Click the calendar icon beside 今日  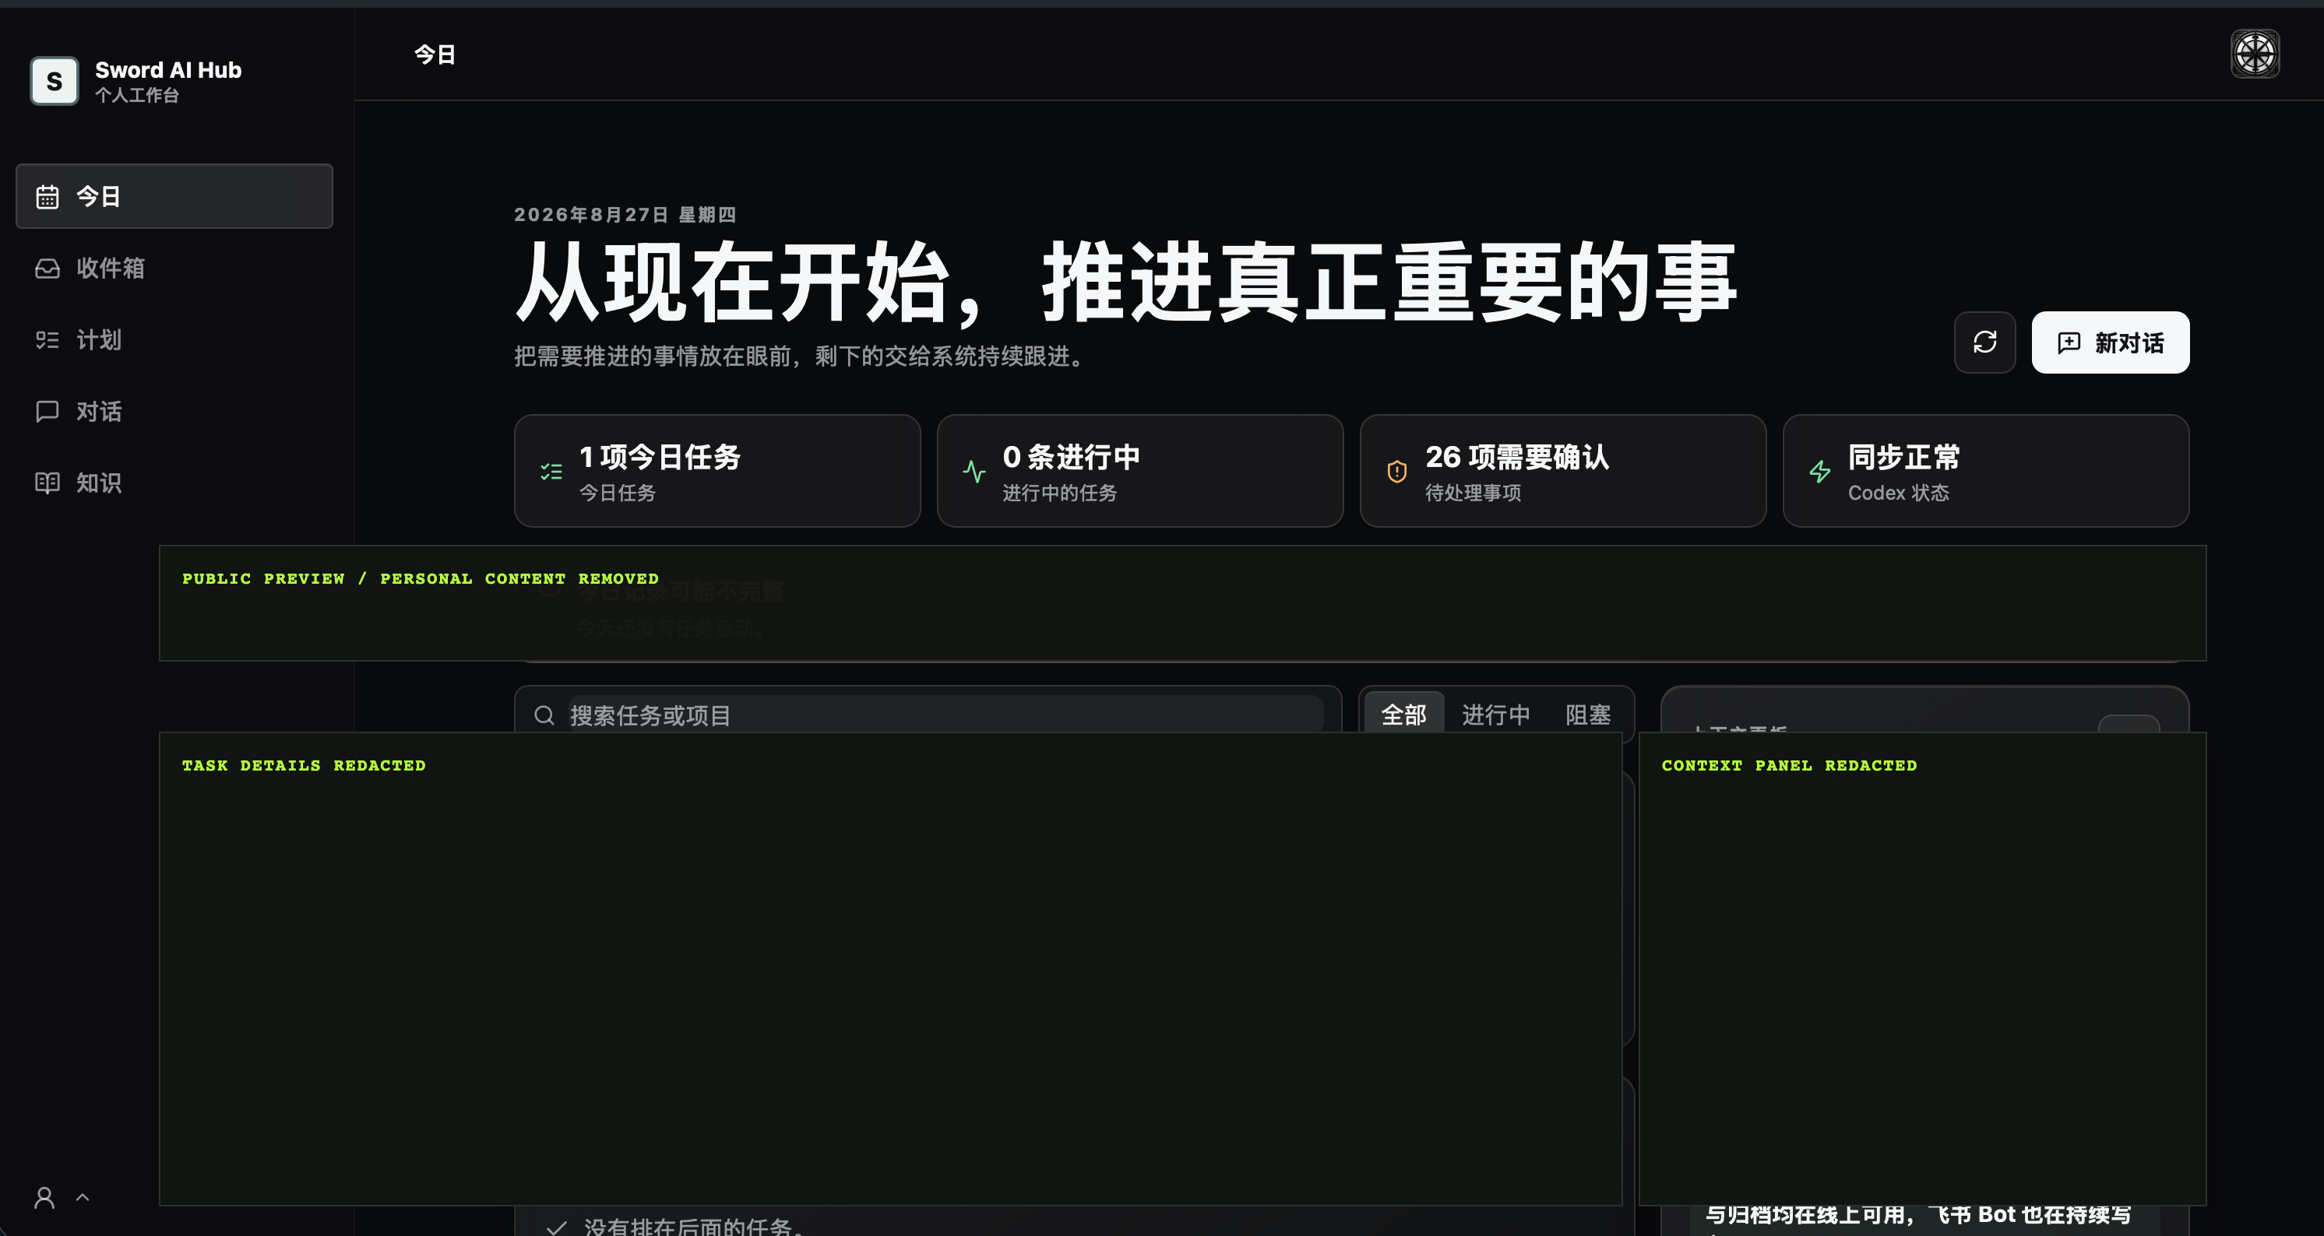coord(47,197)
